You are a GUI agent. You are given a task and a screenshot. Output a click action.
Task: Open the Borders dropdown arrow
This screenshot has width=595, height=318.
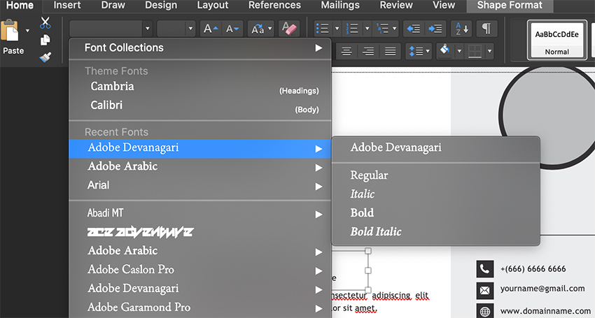(x=489, y=51)
